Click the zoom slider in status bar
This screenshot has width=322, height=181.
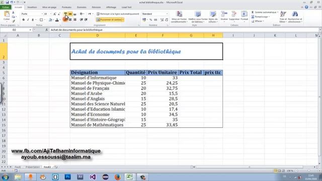point(308,171)
